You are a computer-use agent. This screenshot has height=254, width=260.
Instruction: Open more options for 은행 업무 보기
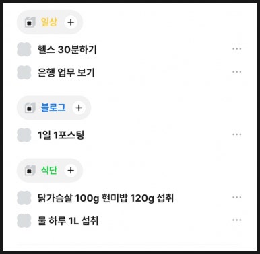click(x=237, y=72)
